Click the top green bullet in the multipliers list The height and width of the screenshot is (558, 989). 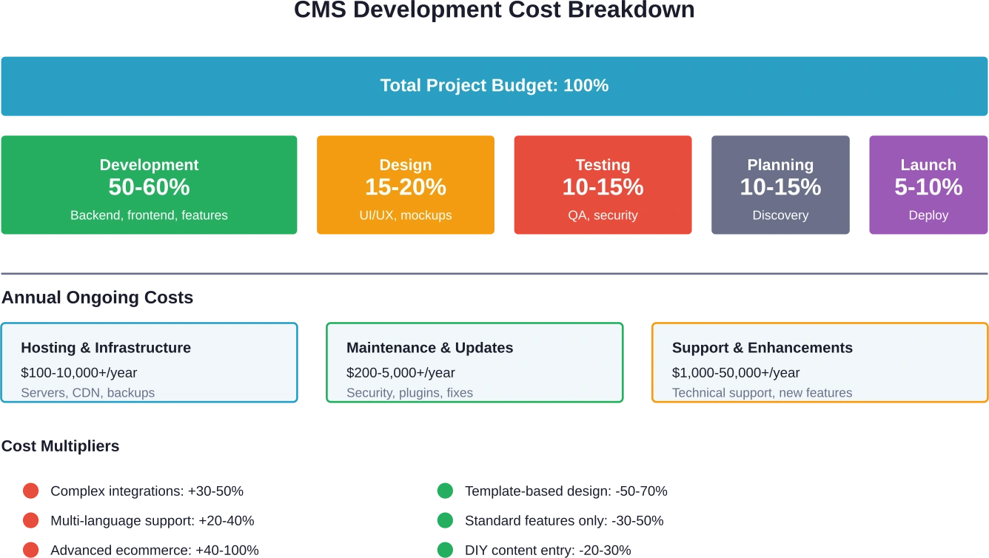[445, 491]
